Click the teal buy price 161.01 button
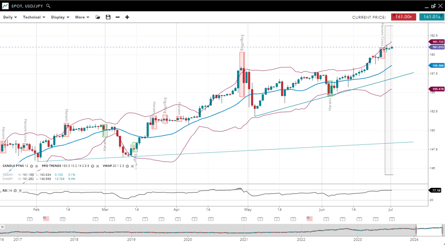The image size is (445, 245). [x=431, y=17]
